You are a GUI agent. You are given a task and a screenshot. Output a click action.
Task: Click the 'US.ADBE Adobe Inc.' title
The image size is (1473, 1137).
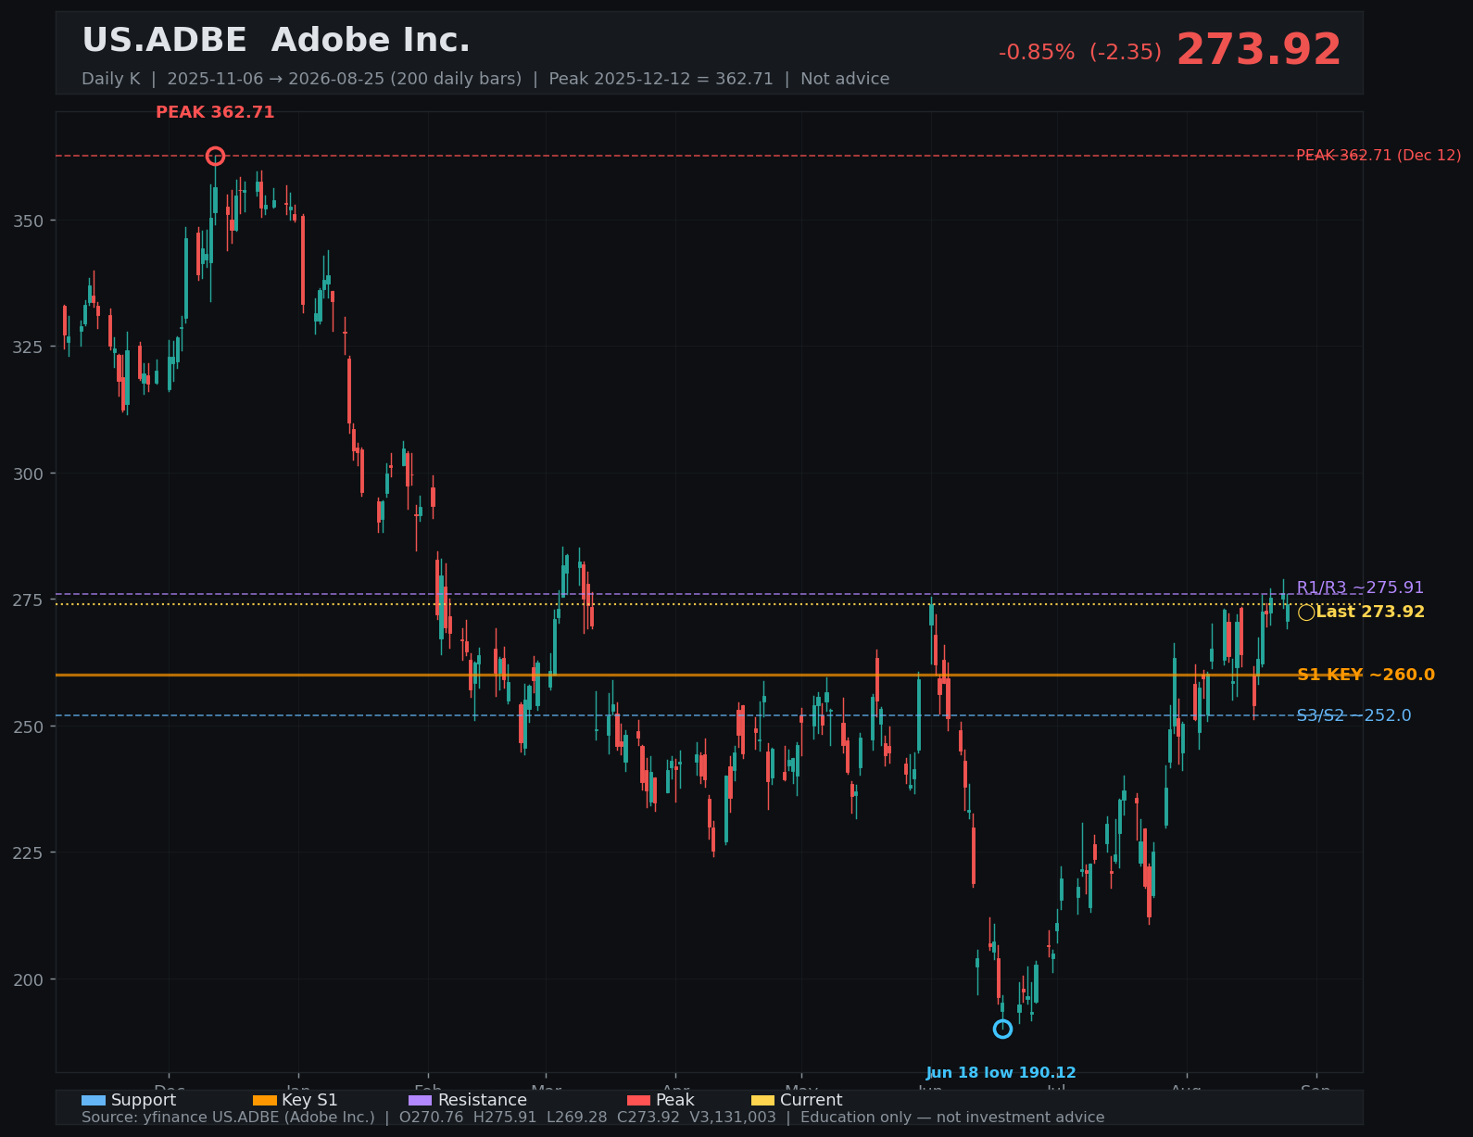pos(276,40)
